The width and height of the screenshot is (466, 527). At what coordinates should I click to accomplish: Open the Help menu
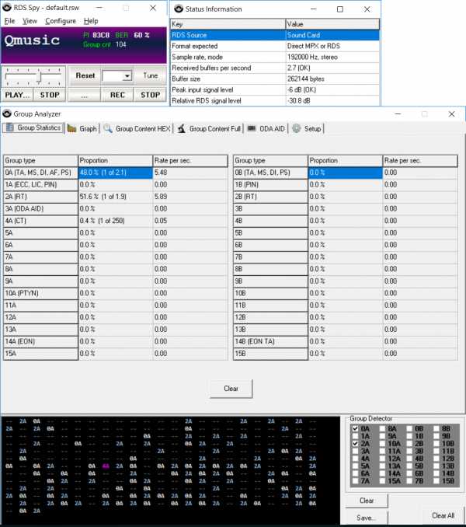(91, 21)
